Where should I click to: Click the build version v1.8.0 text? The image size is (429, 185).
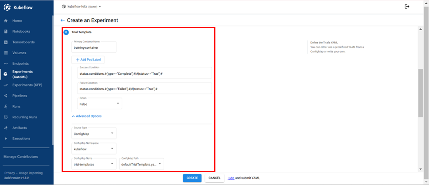pyautogui.click(x=16, y=178)
